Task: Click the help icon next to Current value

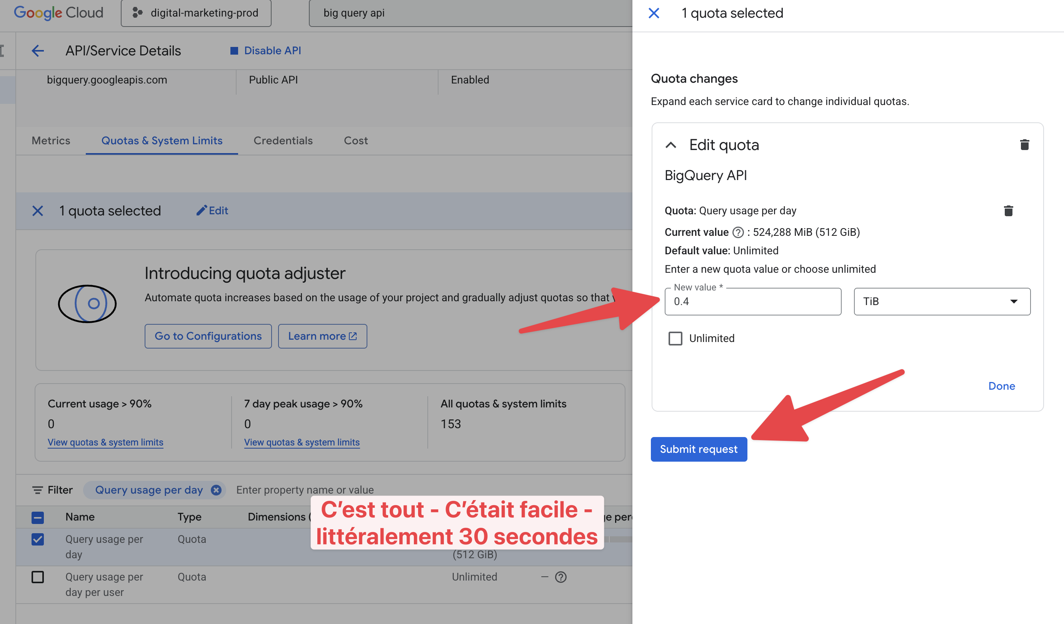Action: pos(738,232)
